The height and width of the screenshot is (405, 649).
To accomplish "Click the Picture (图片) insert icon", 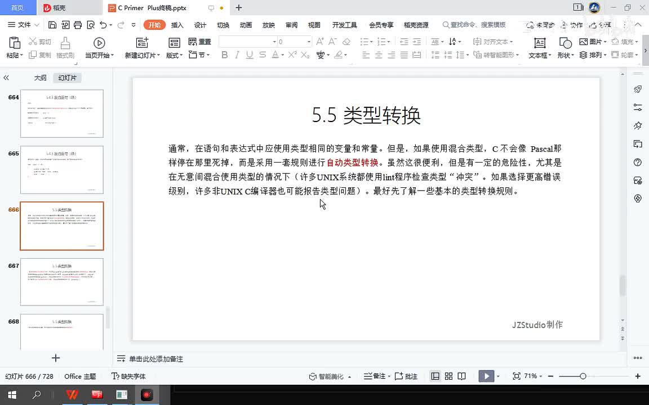I will click(x=584, y=41).
